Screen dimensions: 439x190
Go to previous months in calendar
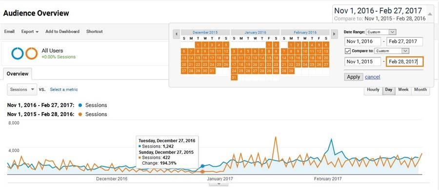177,34
